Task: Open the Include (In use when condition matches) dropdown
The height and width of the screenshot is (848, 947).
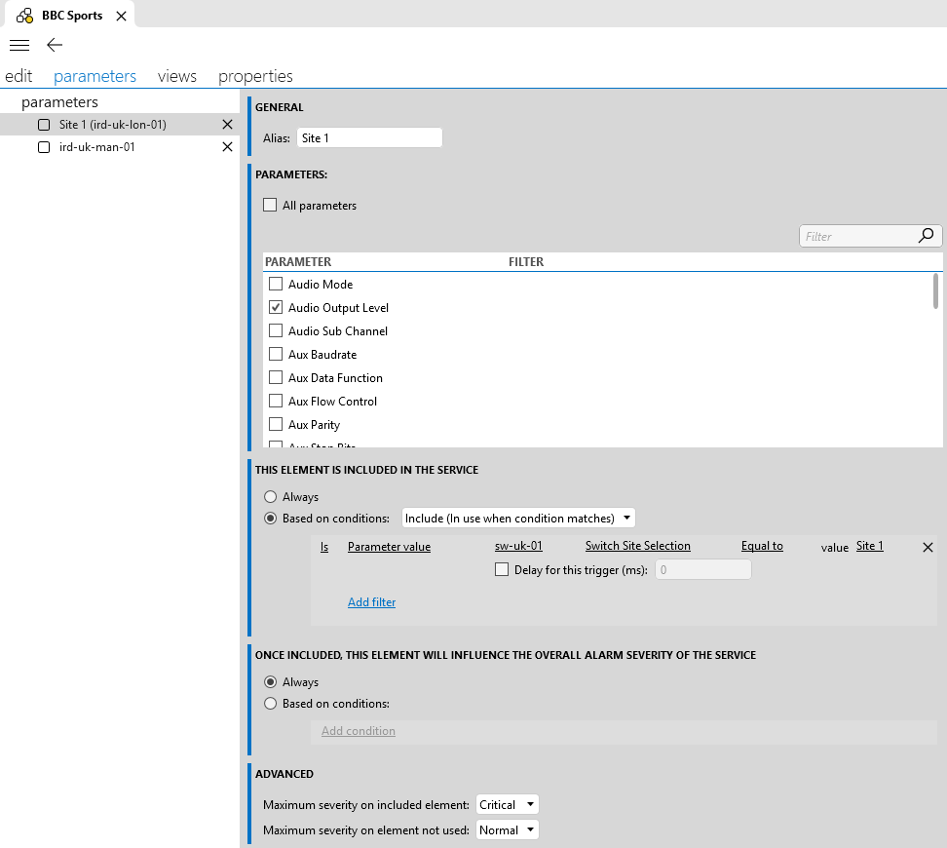Action: 518,518
